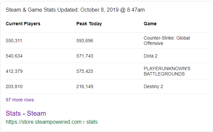Click the 593,696 peak today value
This screenshot has width=213, height=132.
point(85,41)
